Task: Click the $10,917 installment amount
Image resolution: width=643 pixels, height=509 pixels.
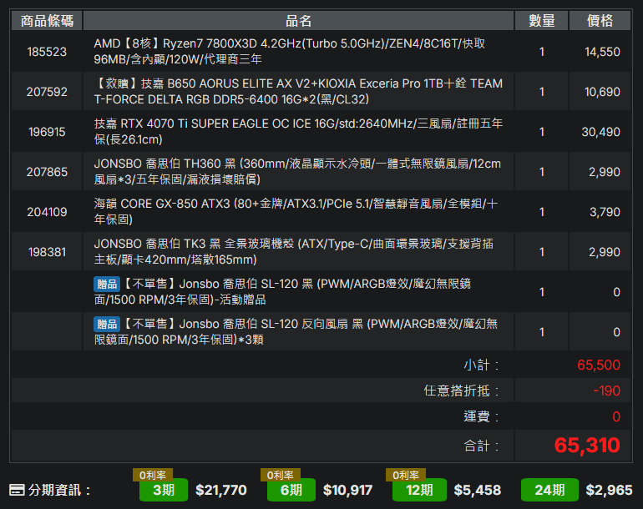Action: tap(347, 490)
